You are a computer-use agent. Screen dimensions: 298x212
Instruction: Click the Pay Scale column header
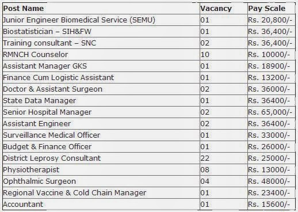[x=267, y=9]
